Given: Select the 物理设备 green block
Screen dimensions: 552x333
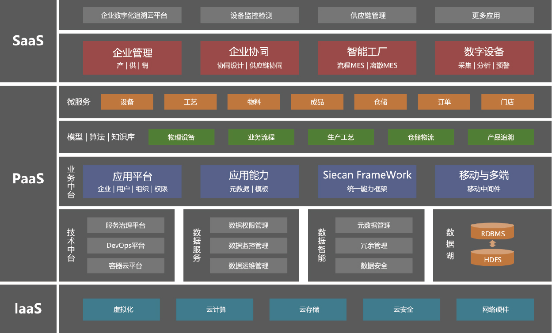Looking at the screenshot, I should click(x=181, y=137).
